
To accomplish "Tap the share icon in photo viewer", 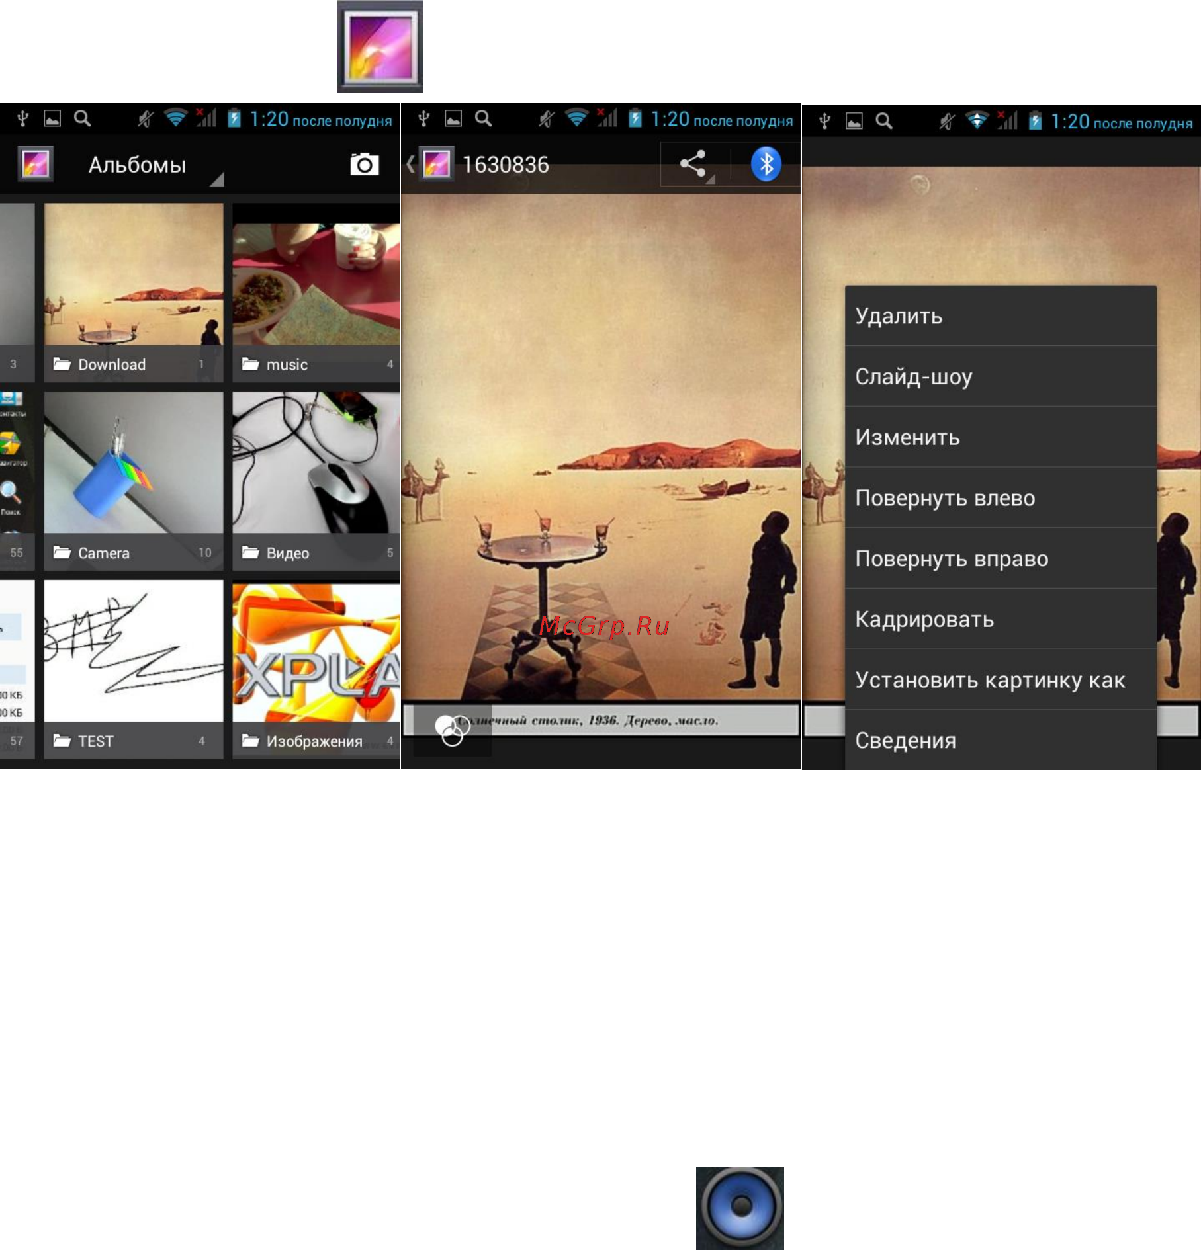I will point(693,164).
